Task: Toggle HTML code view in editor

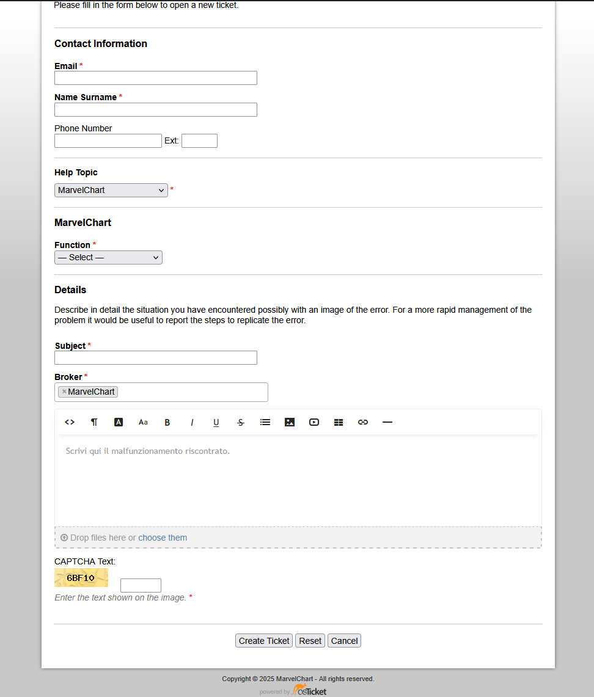Action: [69, 422]
